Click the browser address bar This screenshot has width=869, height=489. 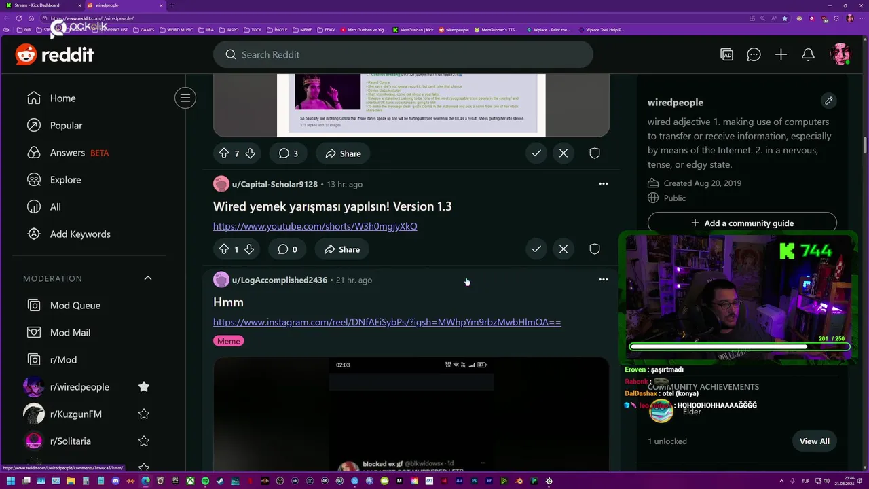[x=394, y=18]
